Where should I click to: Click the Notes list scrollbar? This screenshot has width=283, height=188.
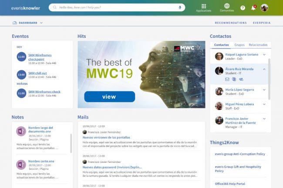[x=71, y=143]
